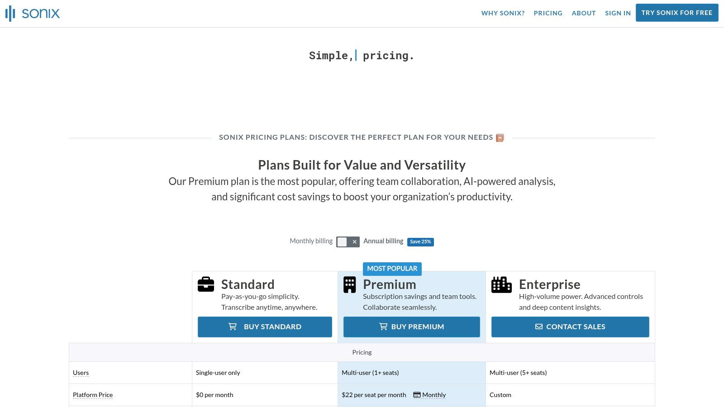The width and height of the screenshot is (724, 407).
Task: Click the Sign In link
Action: tap(618, 13)
